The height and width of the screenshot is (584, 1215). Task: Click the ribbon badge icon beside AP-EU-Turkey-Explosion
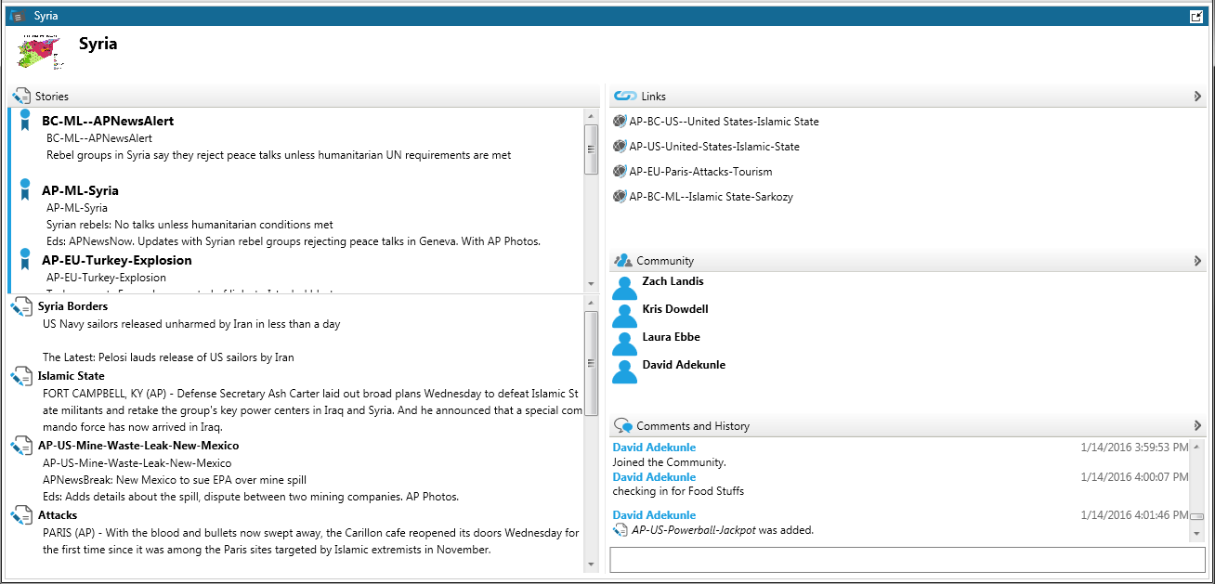pos(25,260)
